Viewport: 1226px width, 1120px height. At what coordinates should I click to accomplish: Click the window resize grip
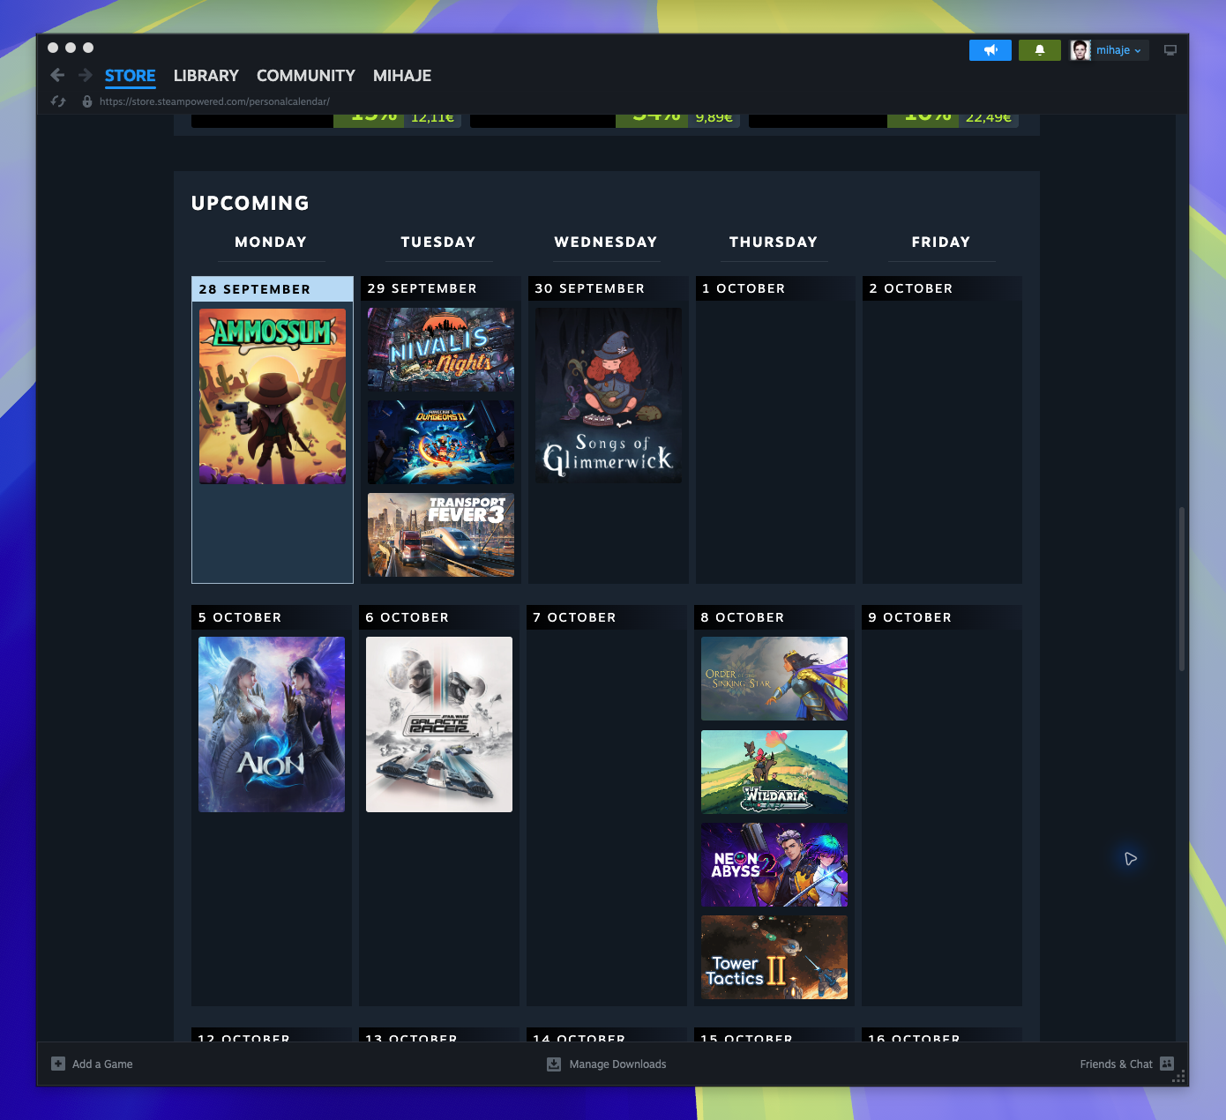1179,1077
